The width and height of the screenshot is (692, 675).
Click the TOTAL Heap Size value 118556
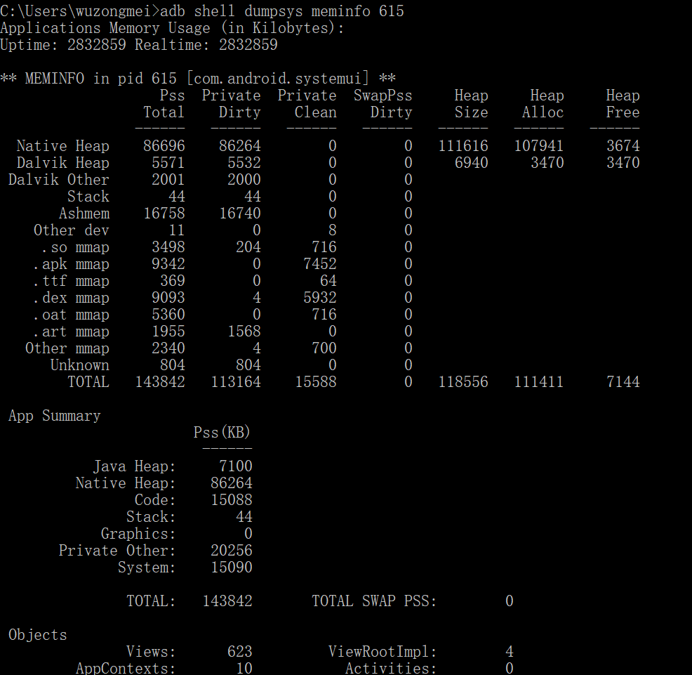point(463,381)
